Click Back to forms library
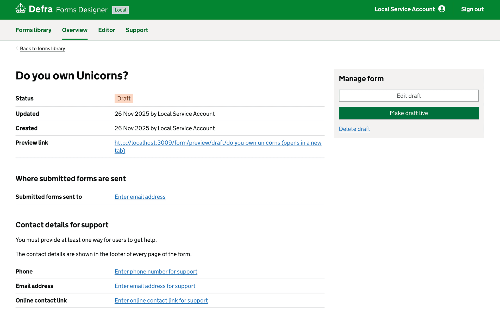This screenshot has height=320, width=500. pyautogui.click(x=42, y=48)
